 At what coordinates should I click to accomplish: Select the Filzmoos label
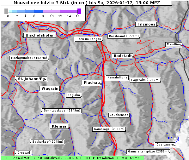pos(146,24)
